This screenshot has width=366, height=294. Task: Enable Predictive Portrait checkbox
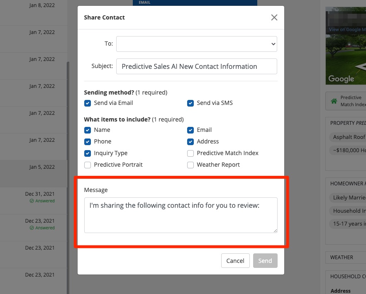pos(88,165)
